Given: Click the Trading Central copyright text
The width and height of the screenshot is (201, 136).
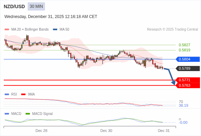Looking at the screenshot, I should 172,30.
